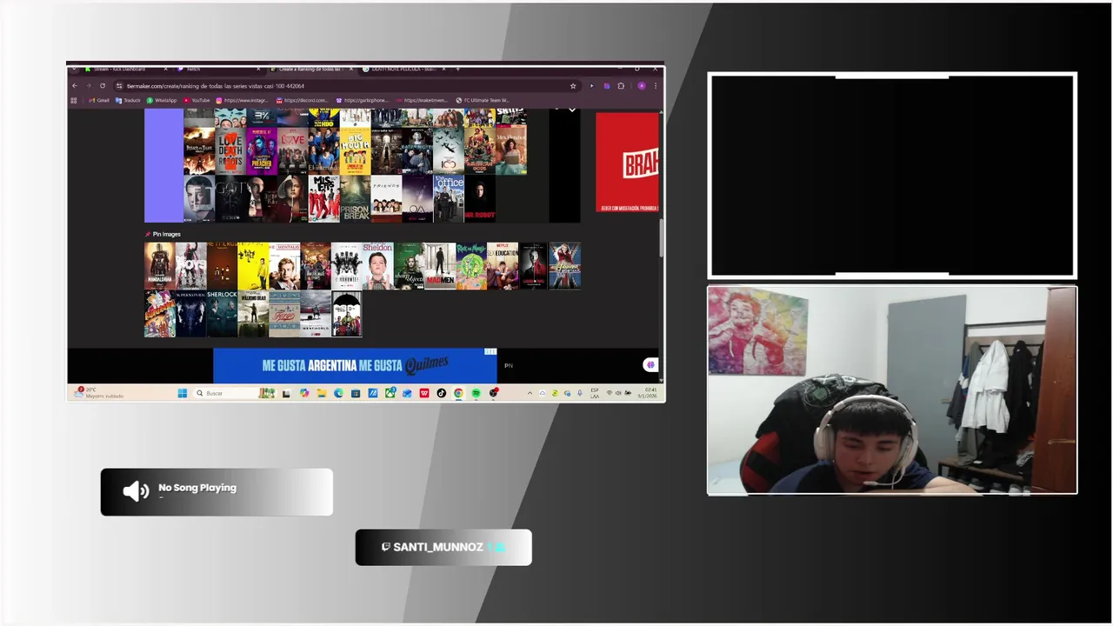
Task: Select the Supernatural poster thumbnail
Action: click(190, 313)
